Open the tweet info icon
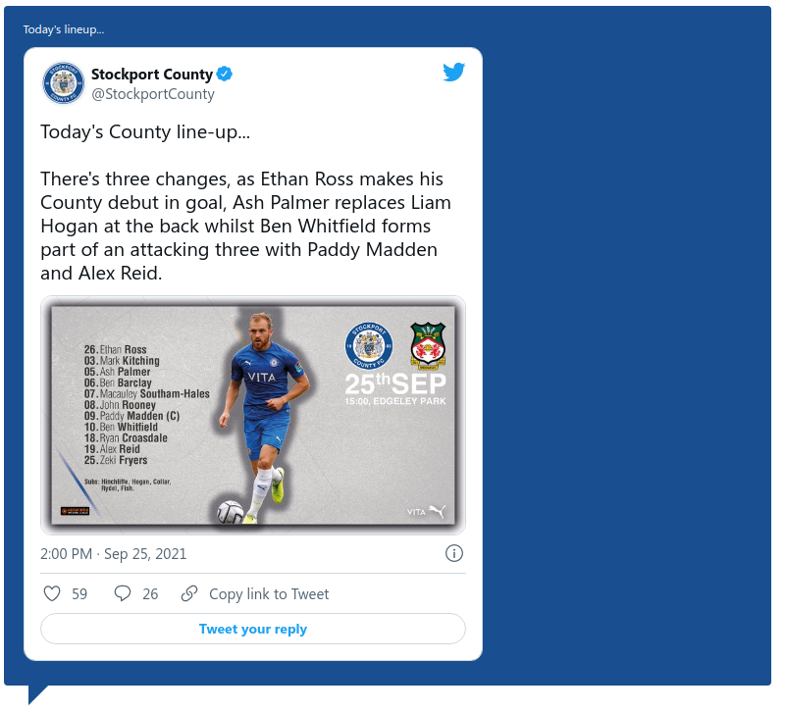The width and height of the screenshot is (785, 713). [x=454, y=553]
